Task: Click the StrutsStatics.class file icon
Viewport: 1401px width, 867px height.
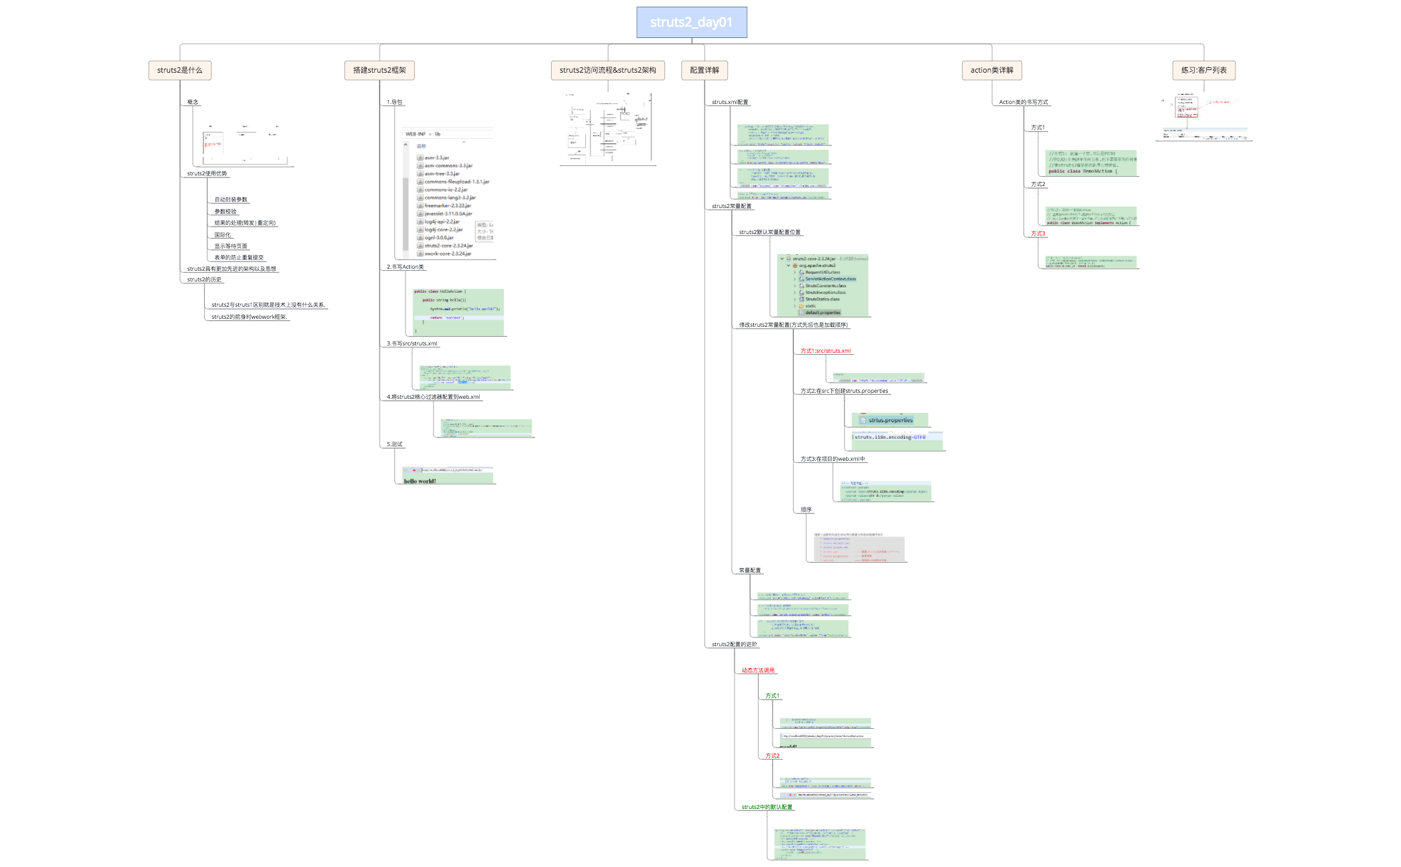Action: pyautogui.click(x=801, y=299)
